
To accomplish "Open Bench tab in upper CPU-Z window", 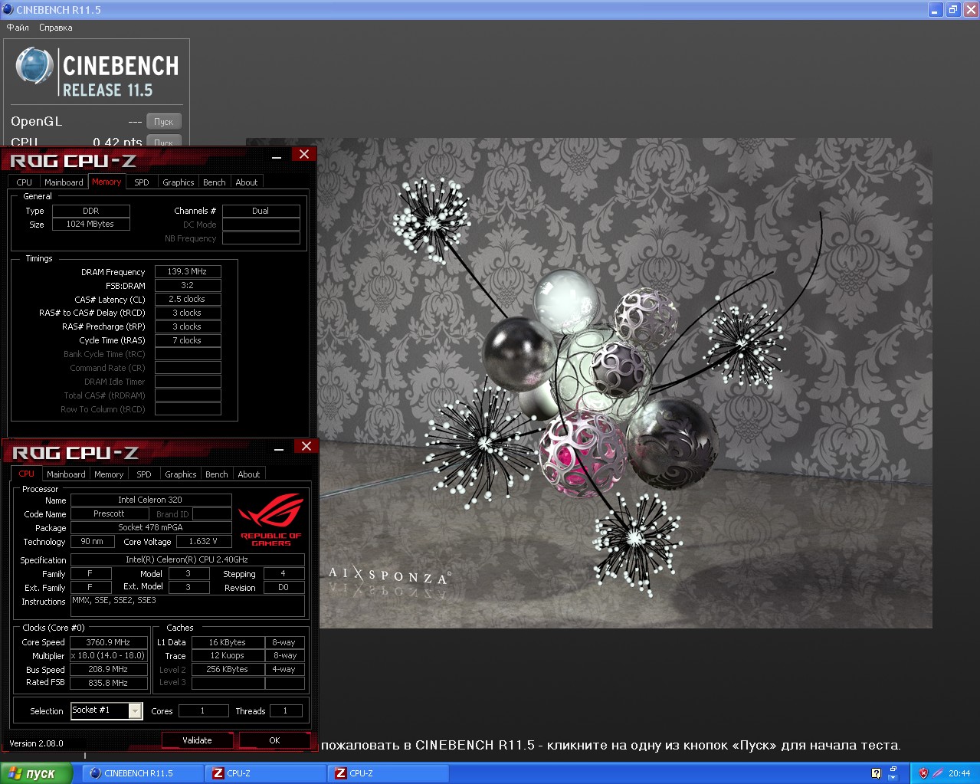I will click(x=215, y=182).
